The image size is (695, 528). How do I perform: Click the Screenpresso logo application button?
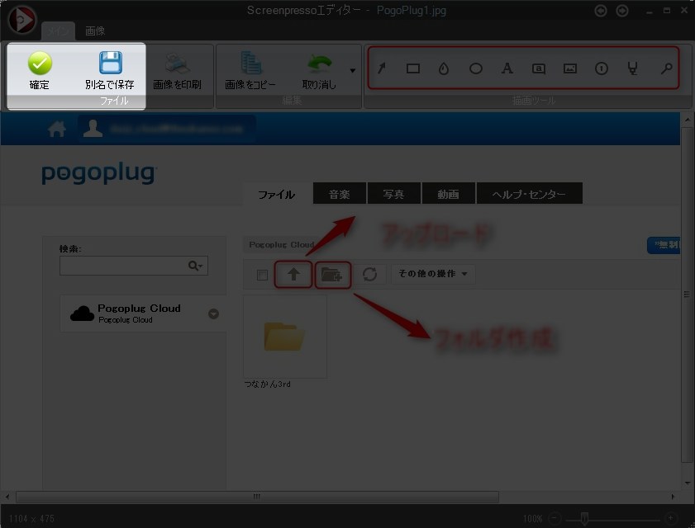(x=21, y=20)
